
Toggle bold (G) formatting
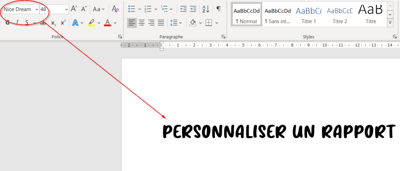8,23
